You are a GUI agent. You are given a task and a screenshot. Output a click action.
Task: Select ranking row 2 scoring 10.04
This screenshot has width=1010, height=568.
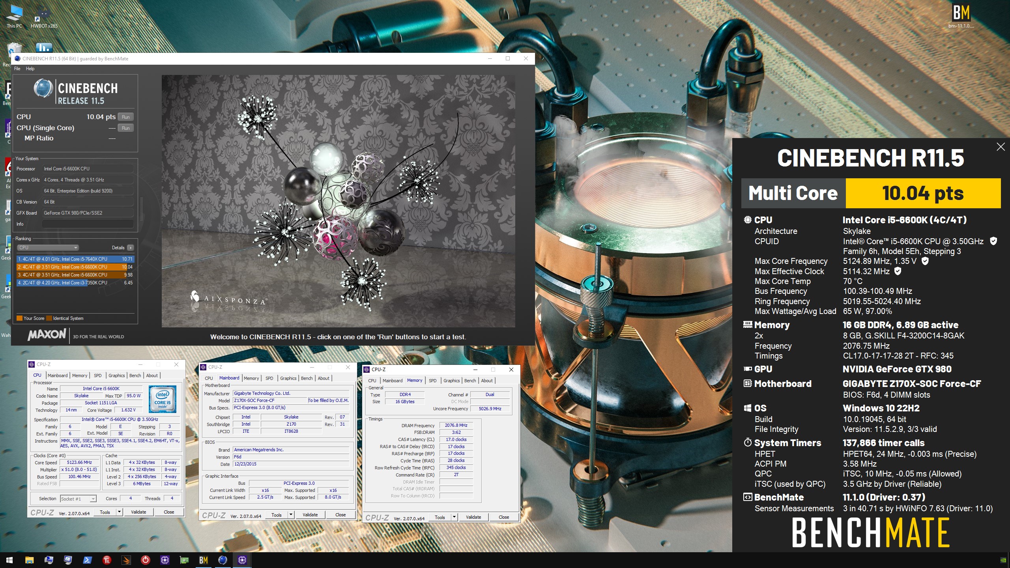point(75,267)
